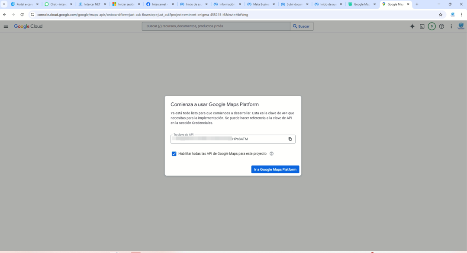Open the Chrome profile icon in toolbar
The image size is (467, 253).
pyautogui.click(x=453, y=15)
